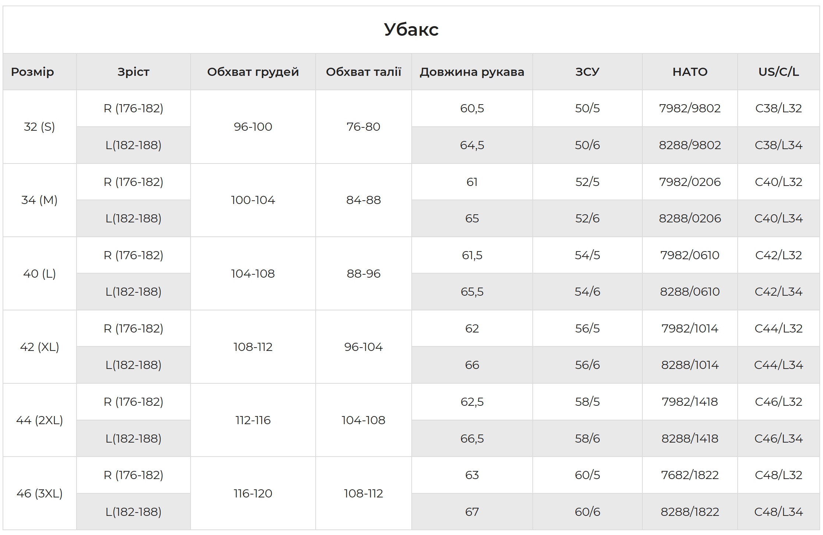The image size is (823, 535).
Task: Click the НАТО column header
Action: pyautogui.click(x=690, y=72)
